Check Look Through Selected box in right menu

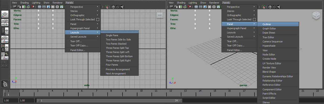pos(254,20)
